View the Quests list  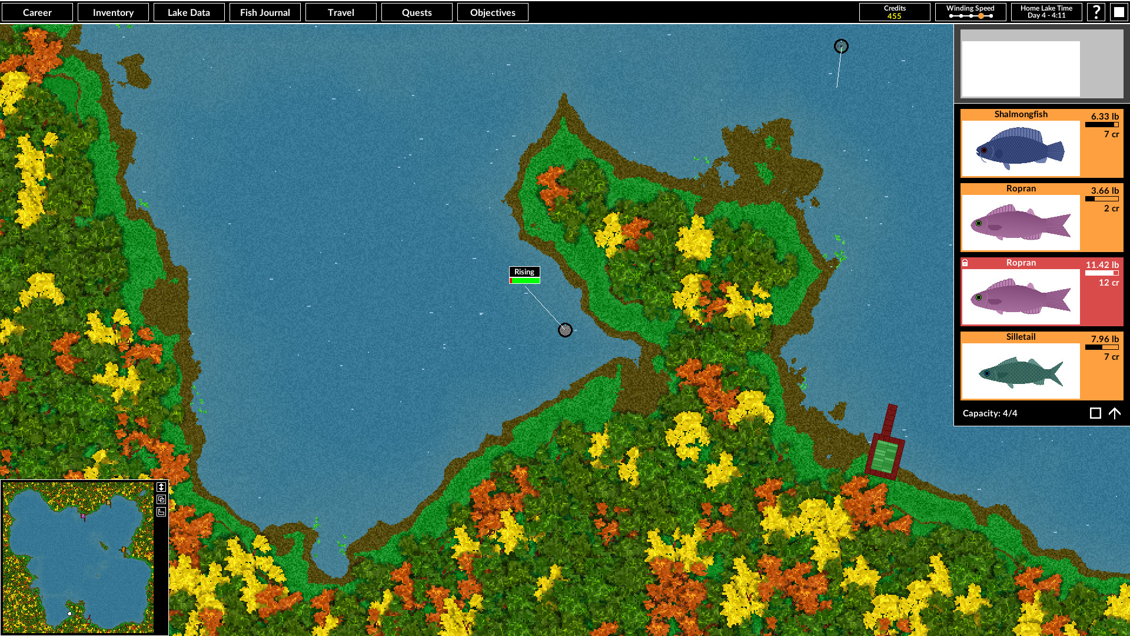coord(417,12)
